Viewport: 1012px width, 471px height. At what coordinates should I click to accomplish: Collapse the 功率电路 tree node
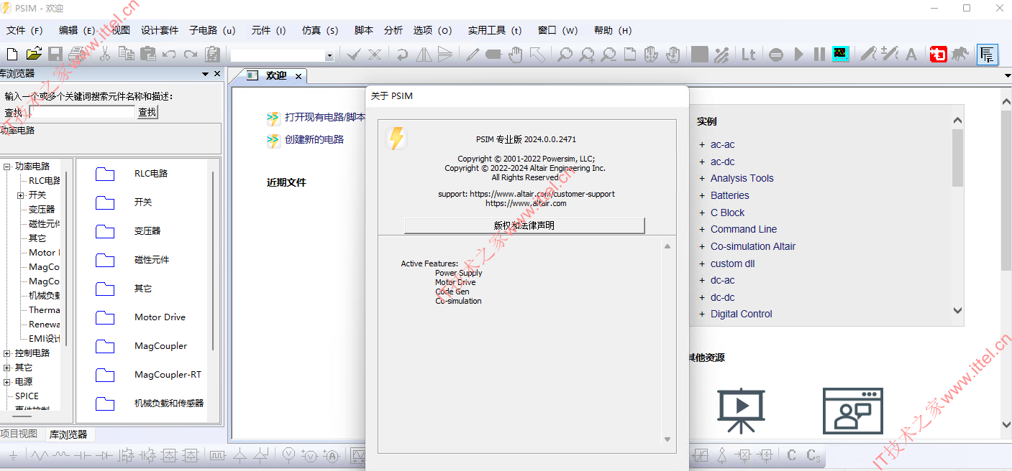pyautogui.click(x=7, y=167)
